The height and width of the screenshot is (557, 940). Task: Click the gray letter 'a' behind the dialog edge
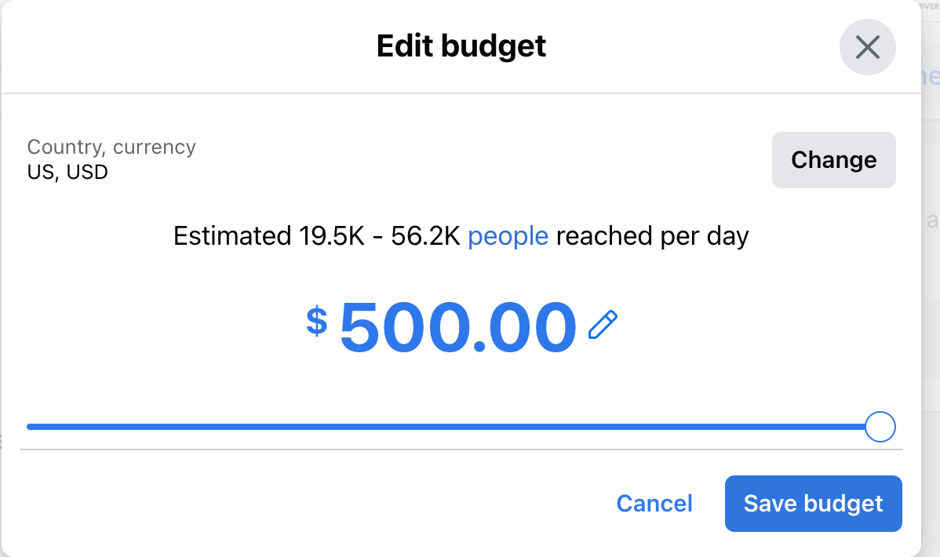pos(932,221)
